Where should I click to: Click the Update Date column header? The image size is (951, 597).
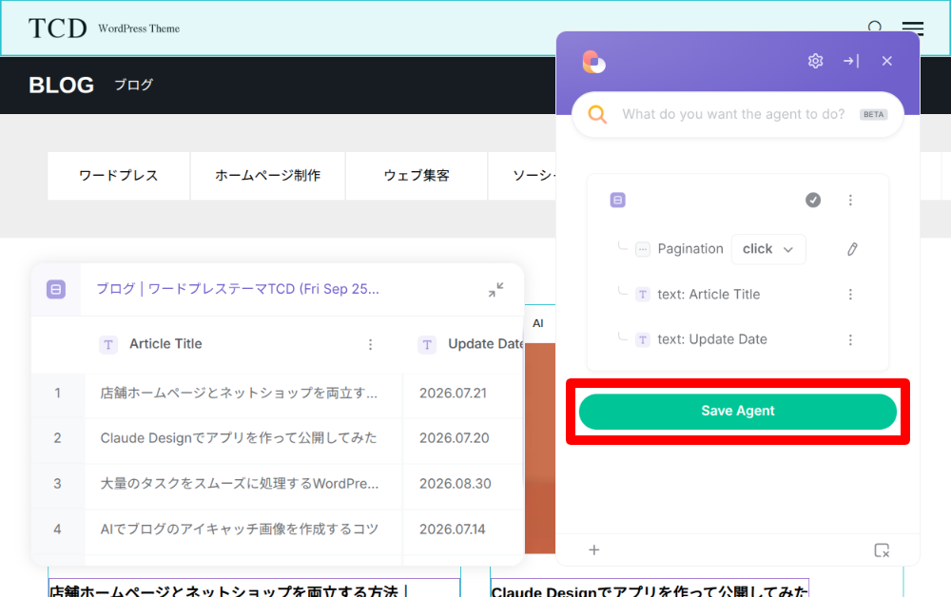485,344
